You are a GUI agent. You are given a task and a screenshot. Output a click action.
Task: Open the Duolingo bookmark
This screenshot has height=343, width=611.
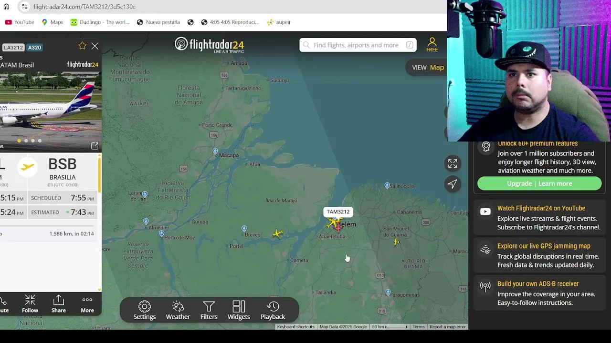click(x=99, y=22)
